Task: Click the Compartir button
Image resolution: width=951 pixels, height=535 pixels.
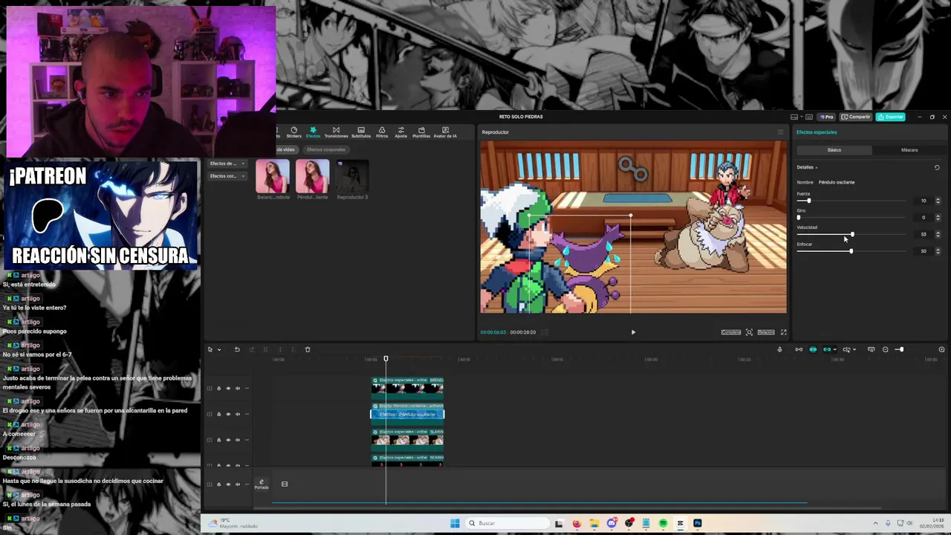Action: click(856, 117)
